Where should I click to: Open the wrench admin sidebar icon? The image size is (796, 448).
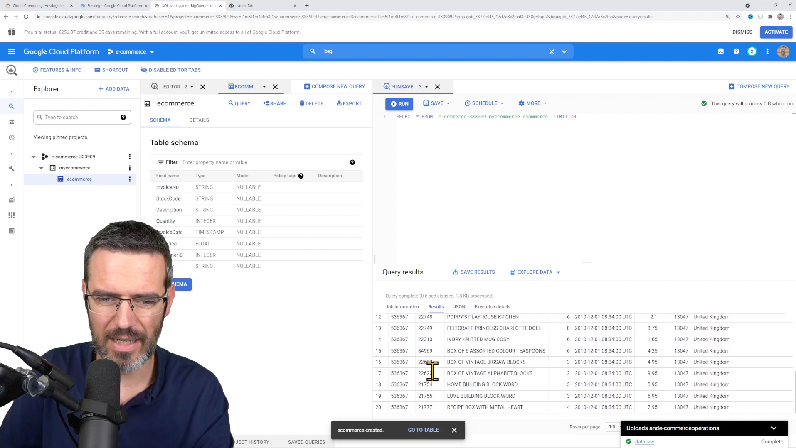pyautogui.click(x=12, y=169)
